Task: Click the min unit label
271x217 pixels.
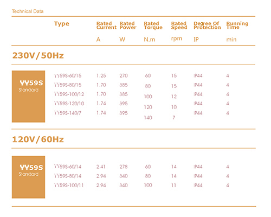Action: point(231,40)
